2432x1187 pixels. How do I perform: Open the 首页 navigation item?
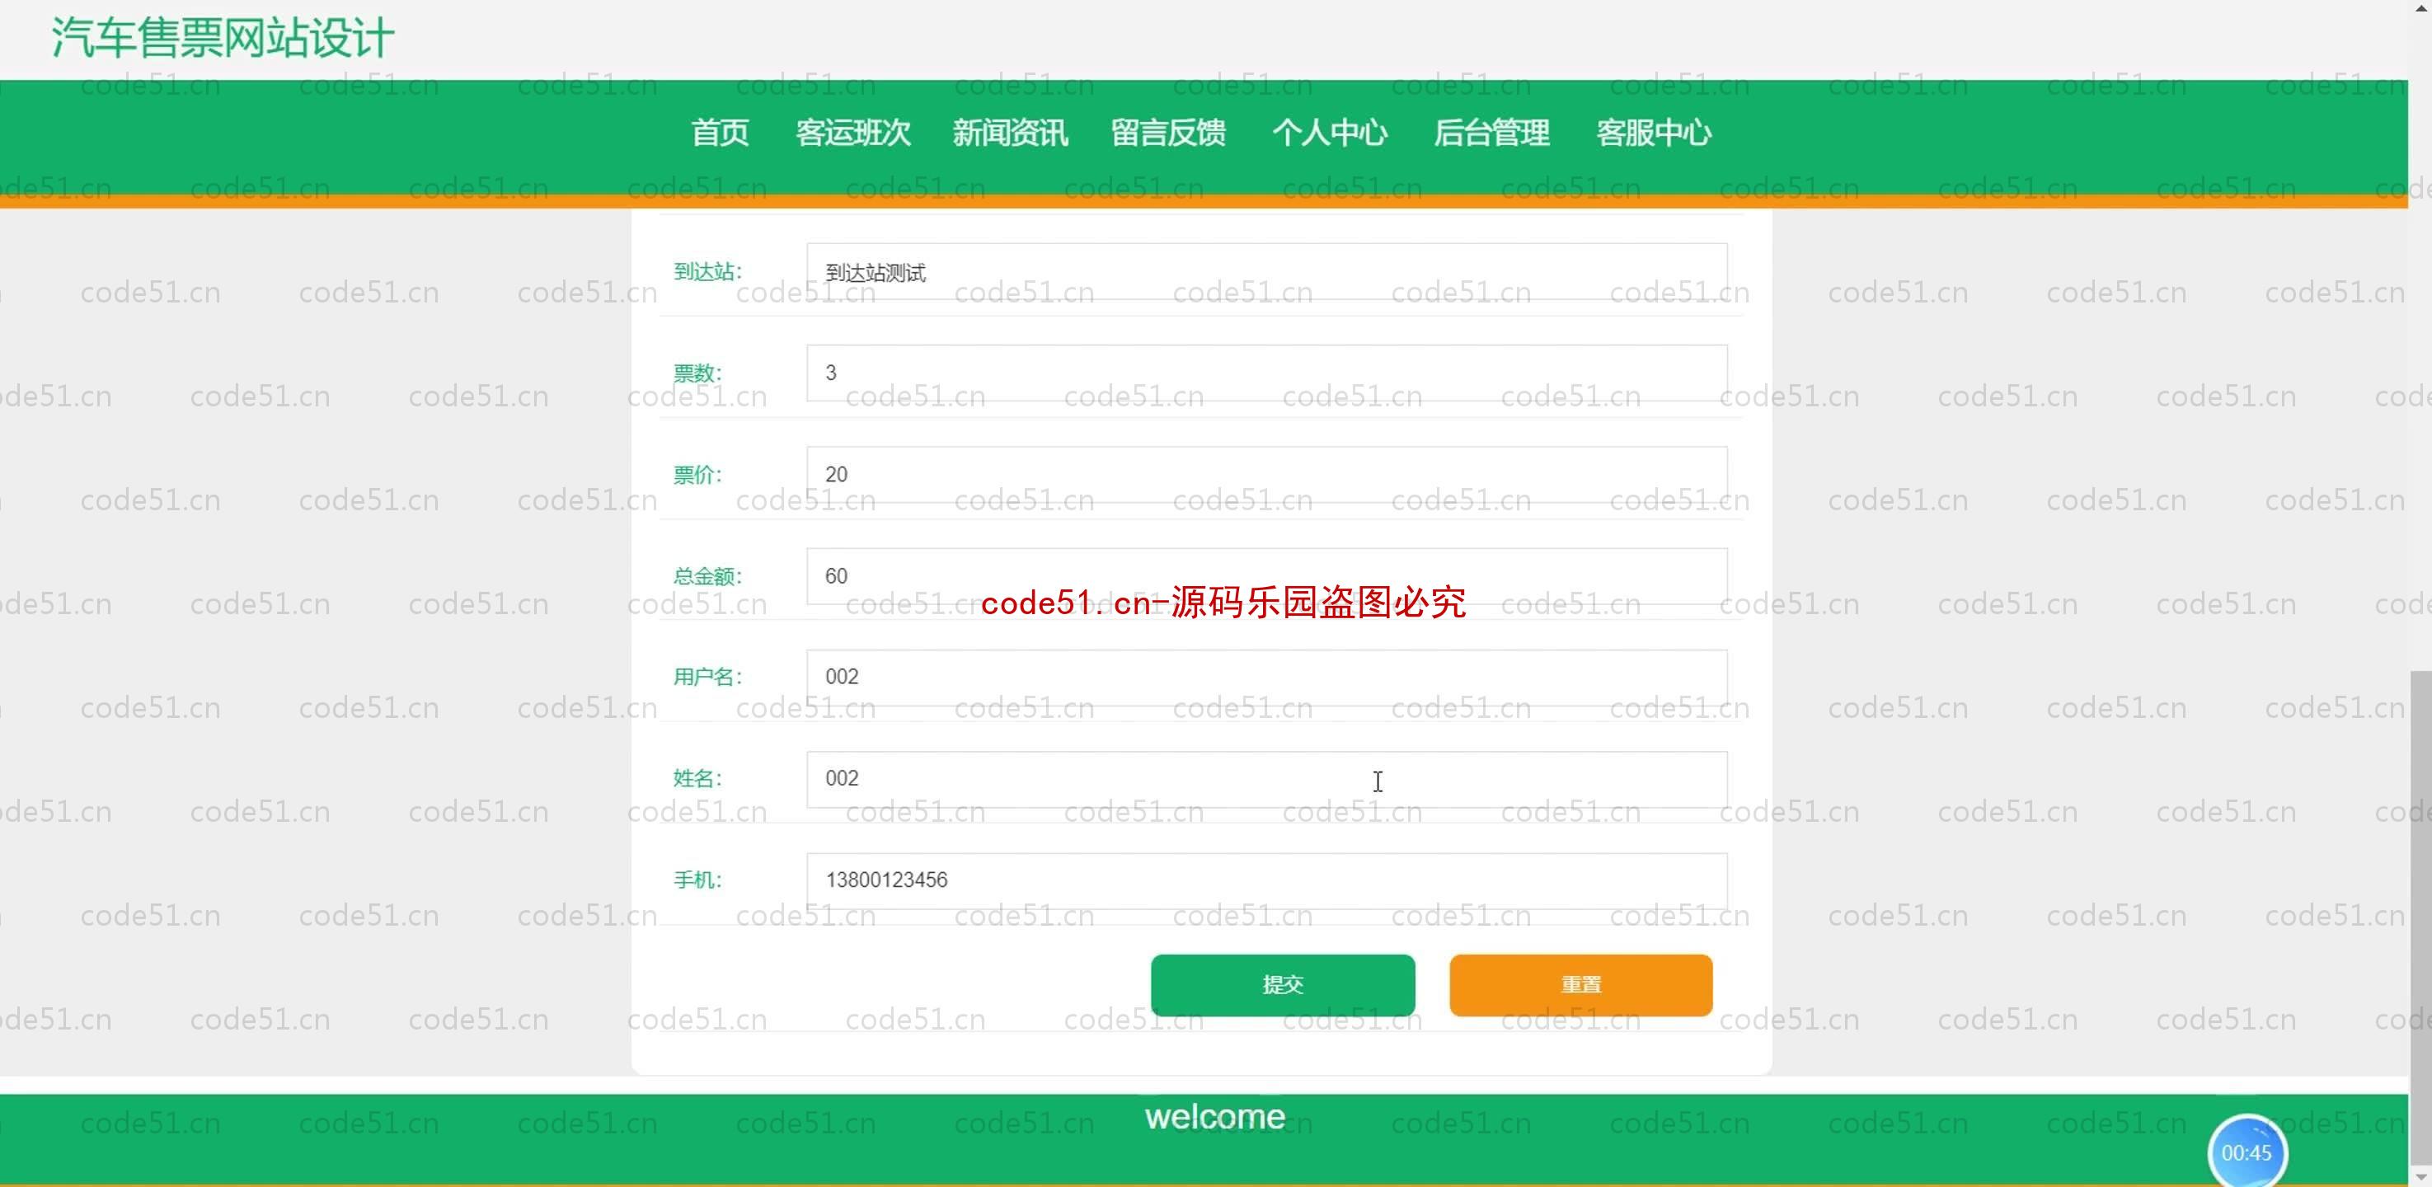click(x=720, y=134)
